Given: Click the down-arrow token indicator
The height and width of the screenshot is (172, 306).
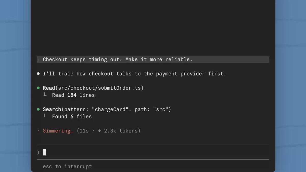Looking at the screenshot, I should (99, 131).
